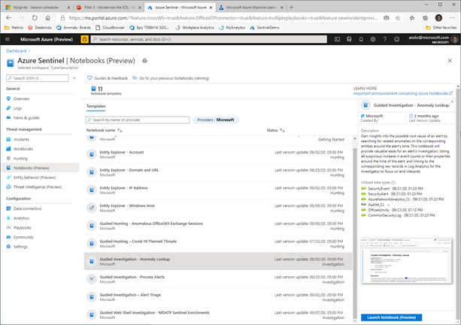This screenshot has width=461, height=325.
Task: Bookmark this page with star icon
Action: click(398, 18)
